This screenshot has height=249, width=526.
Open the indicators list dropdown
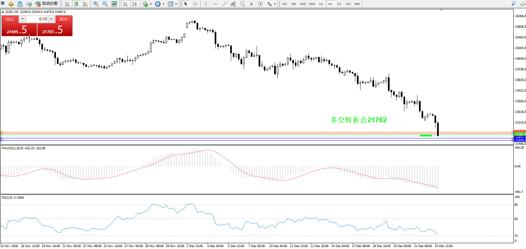click(151, 4)
